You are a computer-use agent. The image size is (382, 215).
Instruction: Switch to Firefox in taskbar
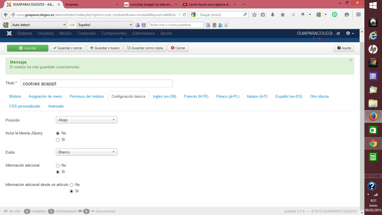373,117
